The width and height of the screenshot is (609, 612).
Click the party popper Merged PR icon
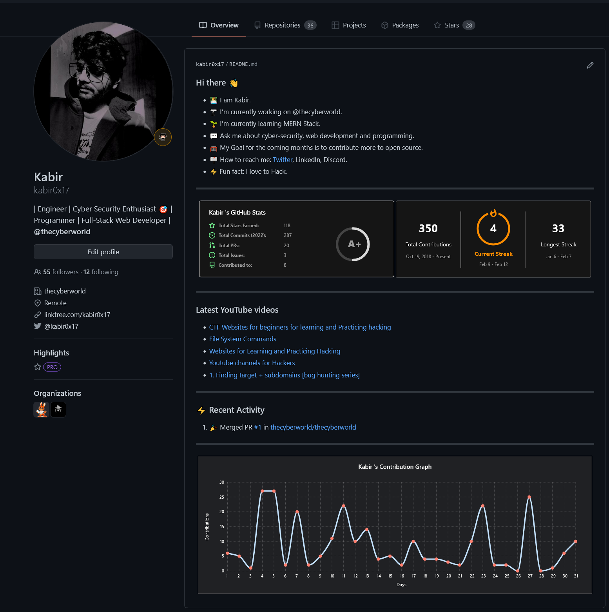click(214, 428)
